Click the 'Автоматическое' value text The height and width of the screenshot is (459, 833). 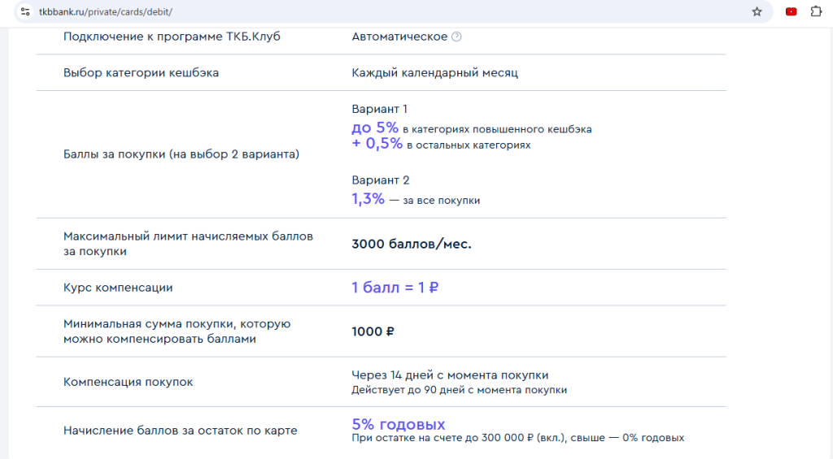(x=399, y=37)
